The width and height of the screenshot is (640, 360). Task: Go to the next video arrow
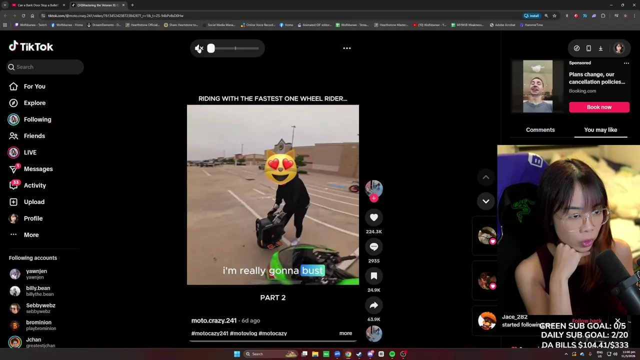click(485, 201)
